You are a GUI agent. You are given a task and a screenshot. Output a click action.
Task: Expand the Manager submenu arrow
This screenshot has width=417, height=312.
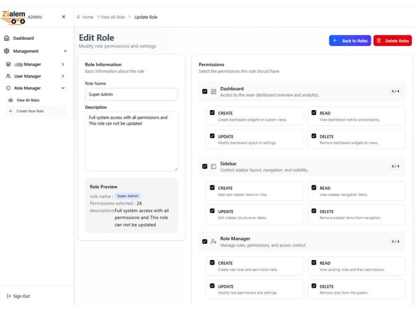click(x=63, y=64)
